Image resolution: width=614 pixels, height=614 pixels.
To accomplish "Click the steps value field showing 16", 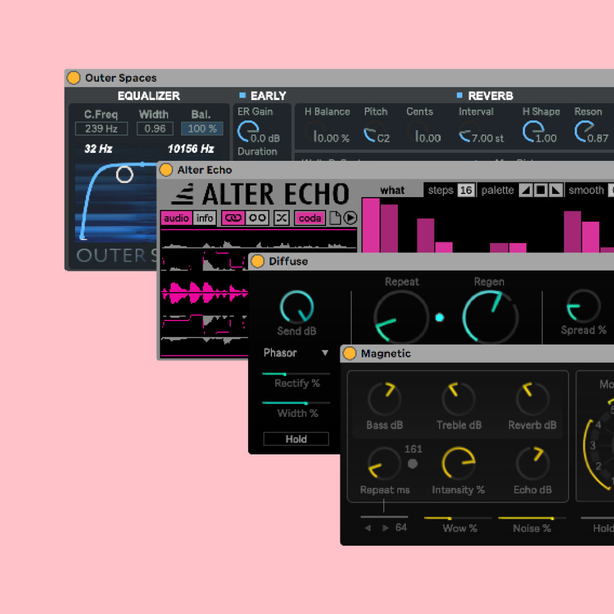I will coord(465,189).
